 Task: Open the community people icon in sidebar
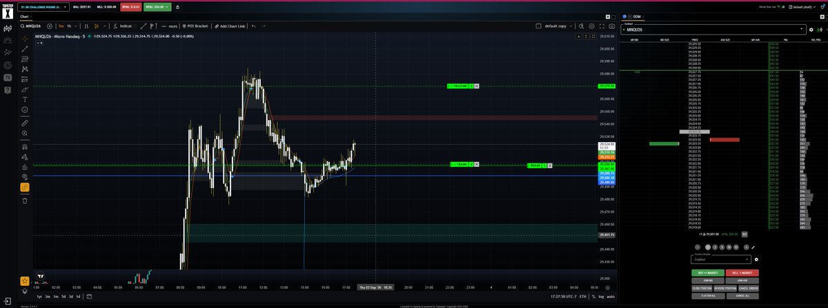[8, 40]
